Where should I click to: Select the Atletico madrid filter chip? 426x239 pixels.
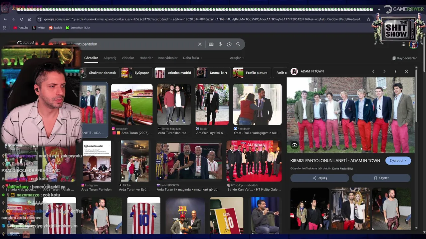[x=174, y=73]
